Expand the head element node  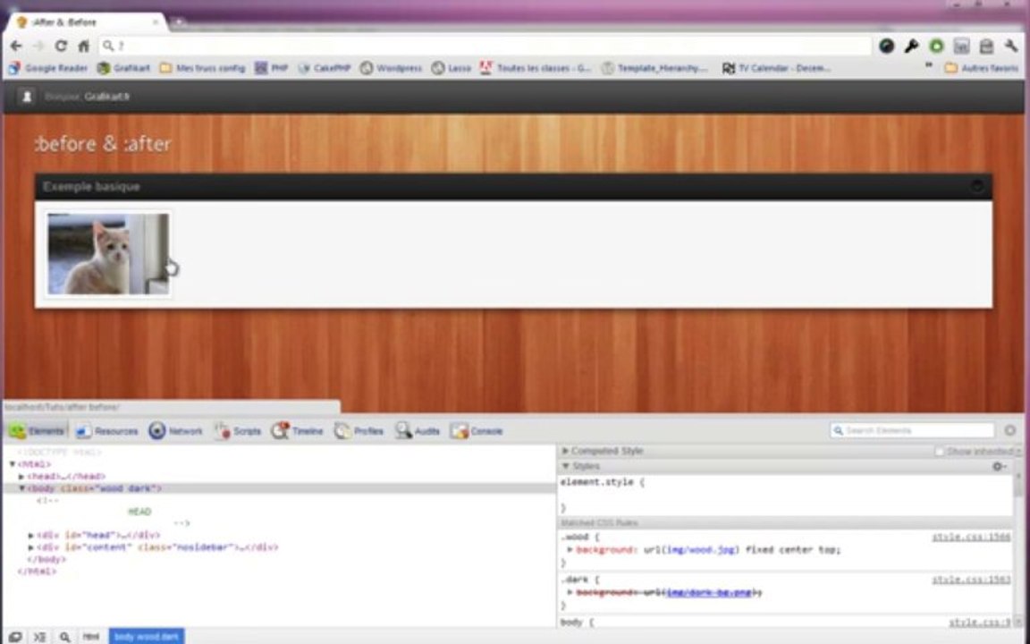[21, 477]
